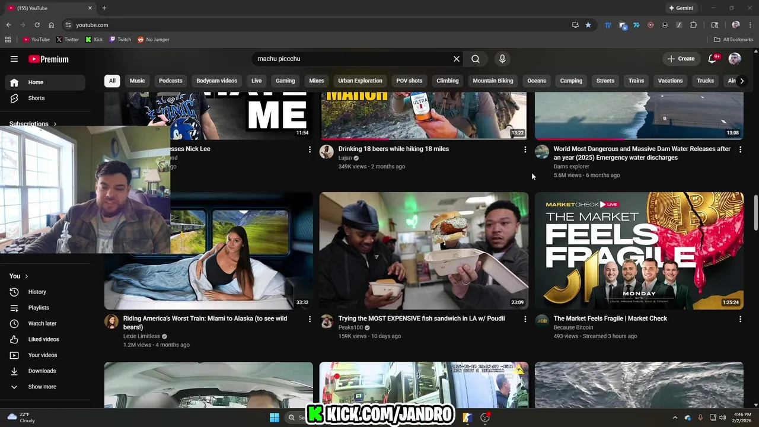The height and width of the screenshot is (427, 759).
Task: Select the Urban Exploration filter chip
Action: pos(361,81)
